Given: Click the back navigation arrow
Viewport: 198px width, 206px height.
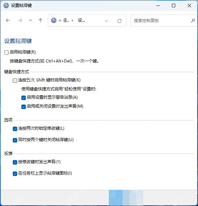Looking at the screenshot, I should click(8, 20).
